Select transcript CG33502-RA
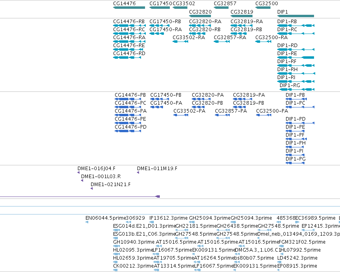Image resolution: width=340 pixels, height=272 pixels. tap(181, 42)
